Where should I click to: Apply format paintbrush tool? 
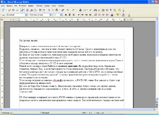coord(63,10)
